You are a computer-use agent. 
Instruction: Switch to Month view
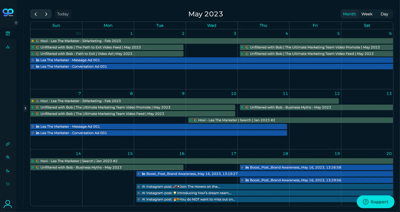[349, 14]
